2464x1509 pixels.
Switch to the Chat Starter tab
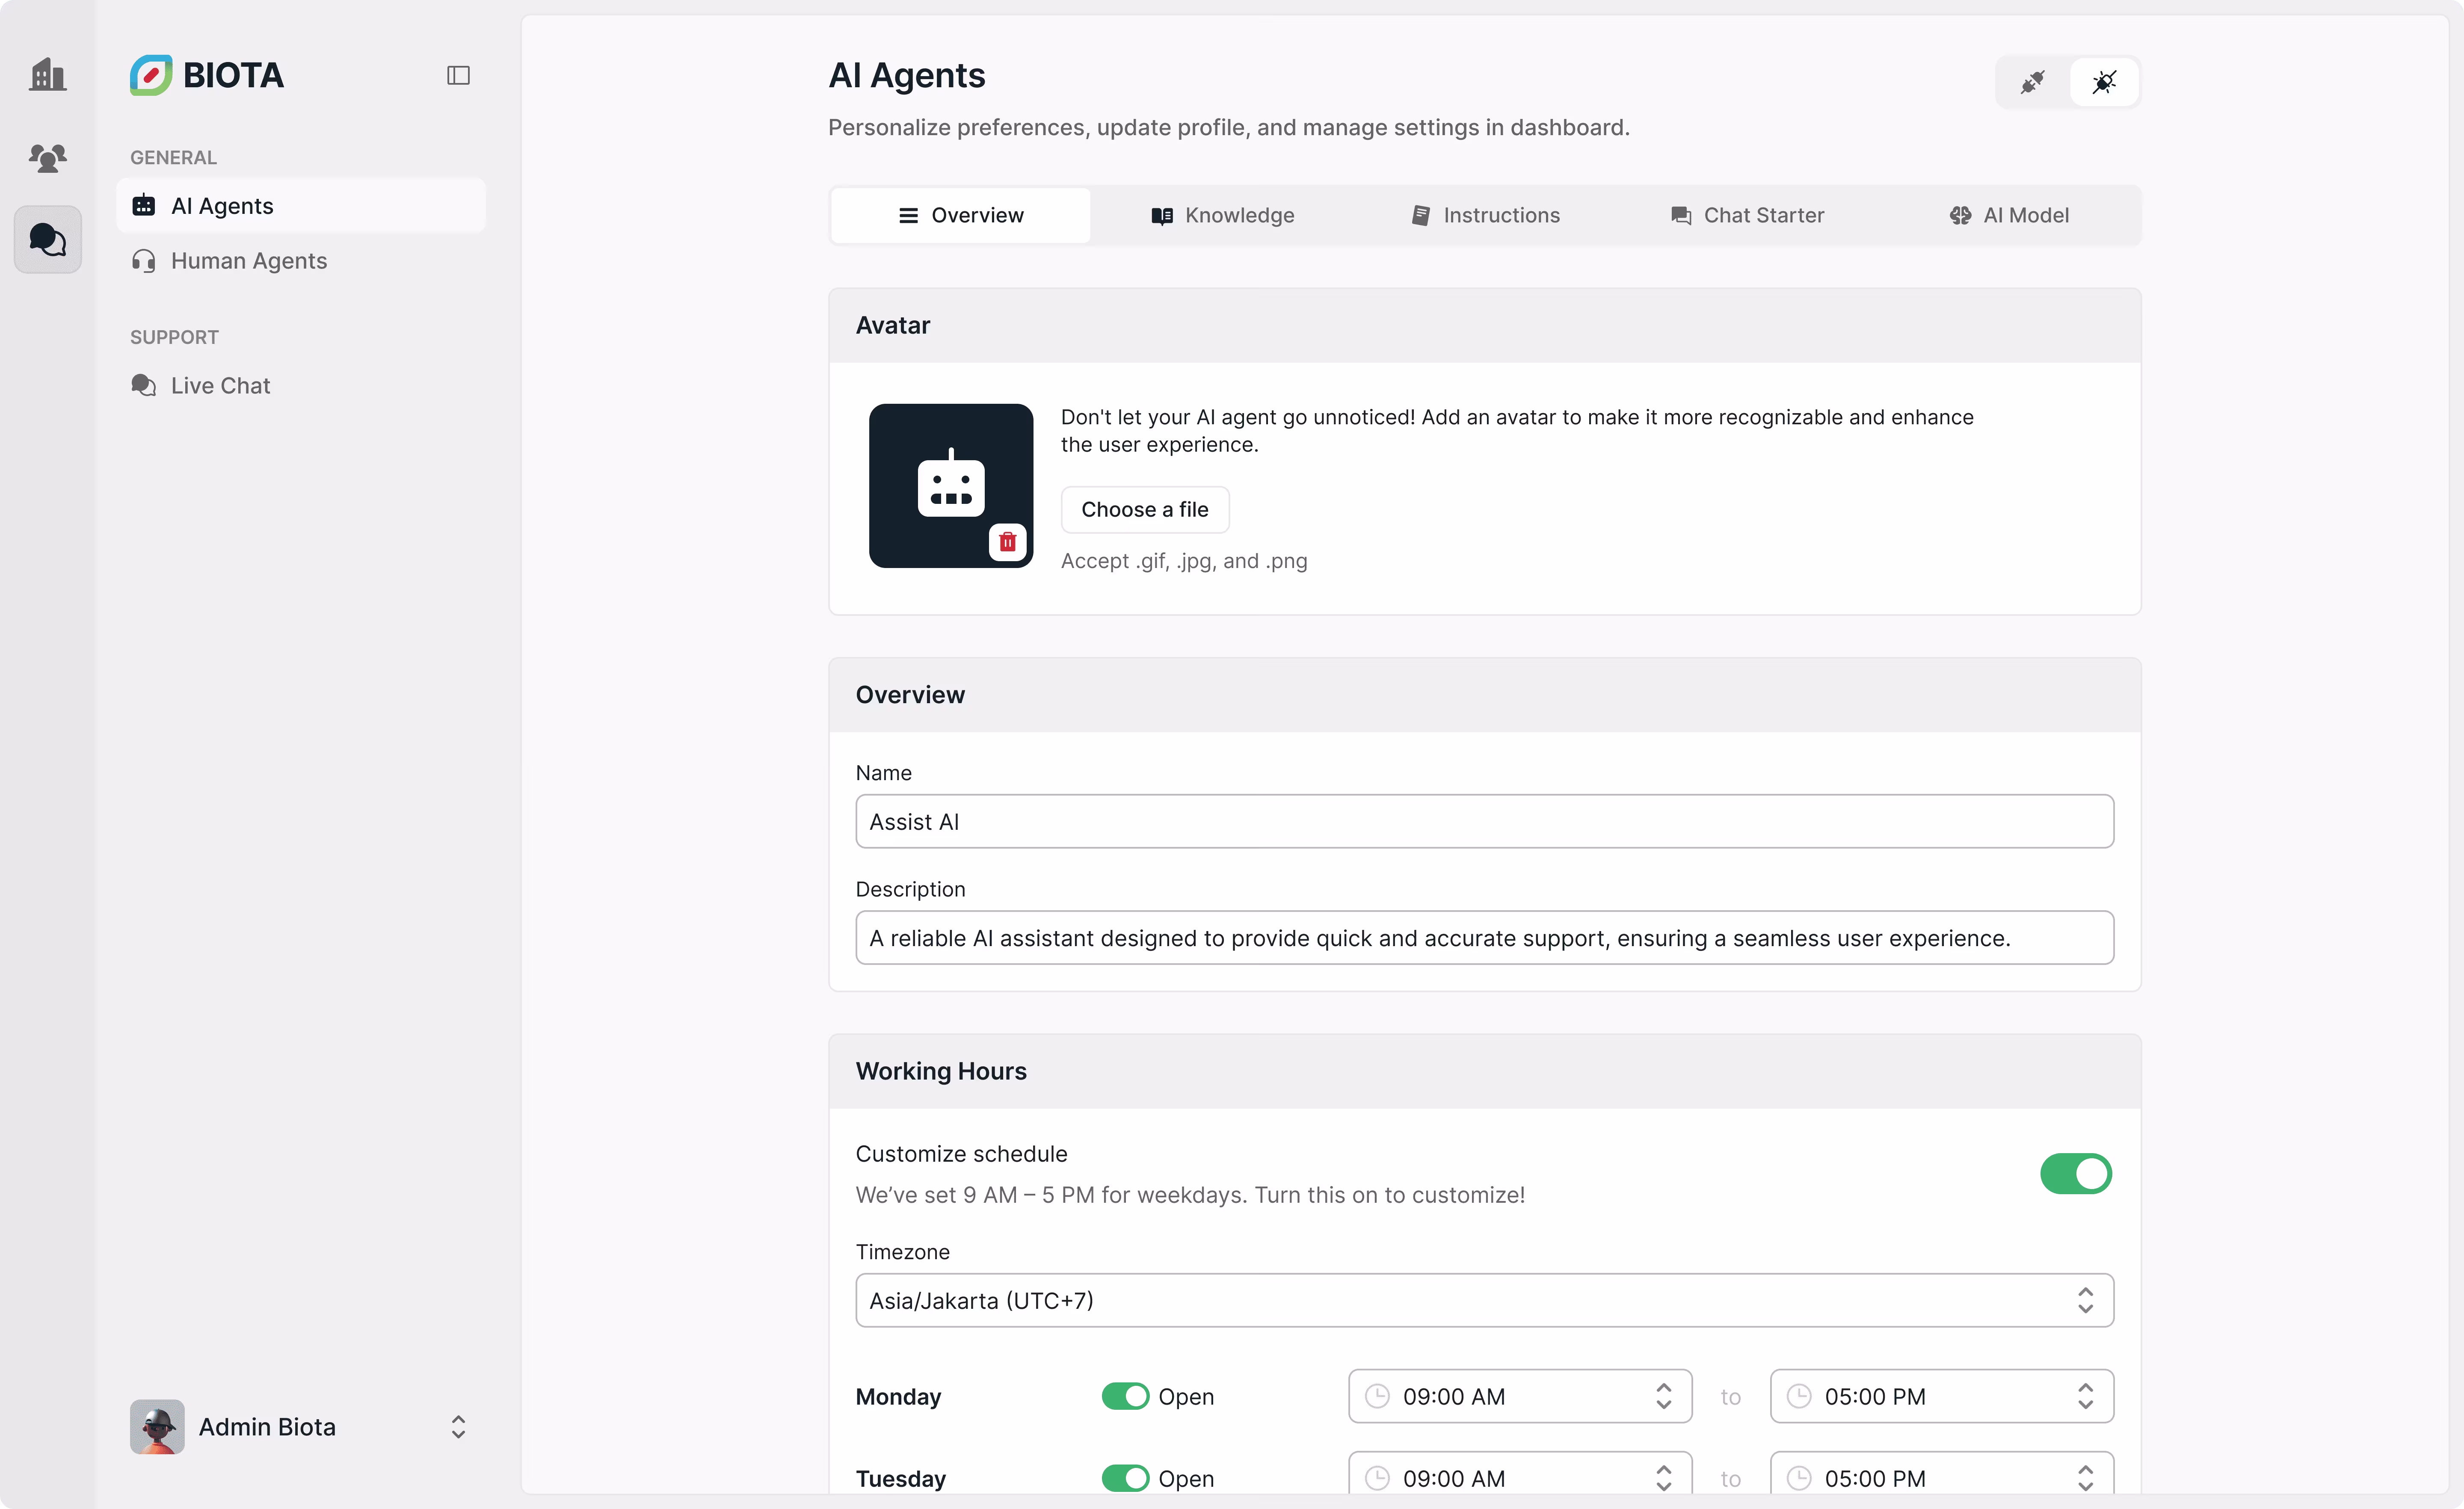pyautogui.click(x=1747, y=215)
